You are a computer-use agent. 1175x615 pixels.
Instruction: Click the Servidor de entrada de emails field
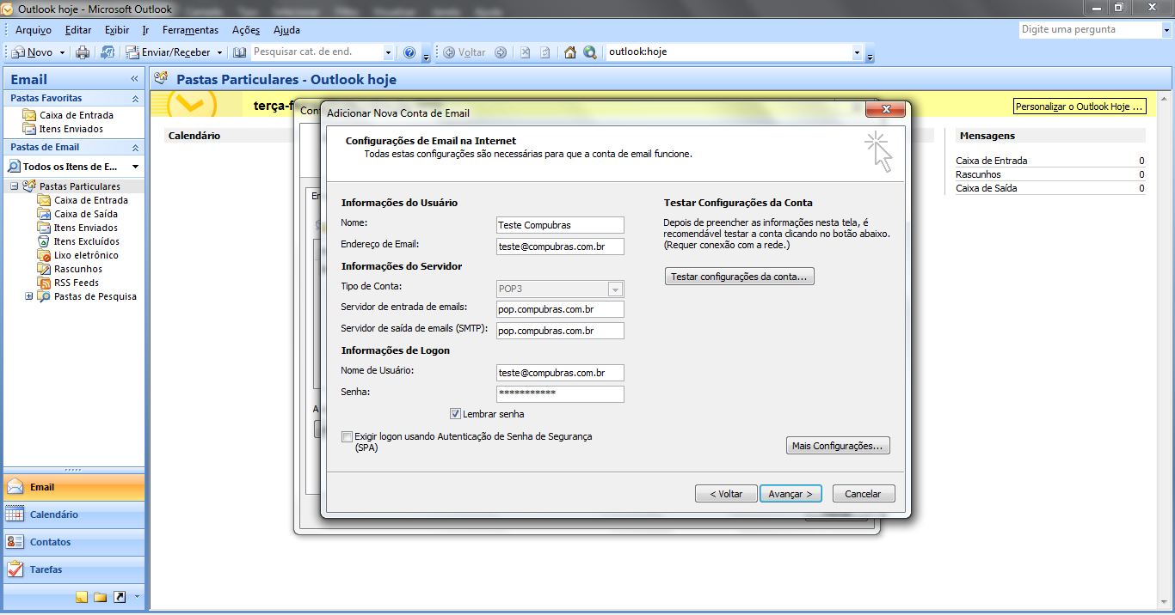560,309
